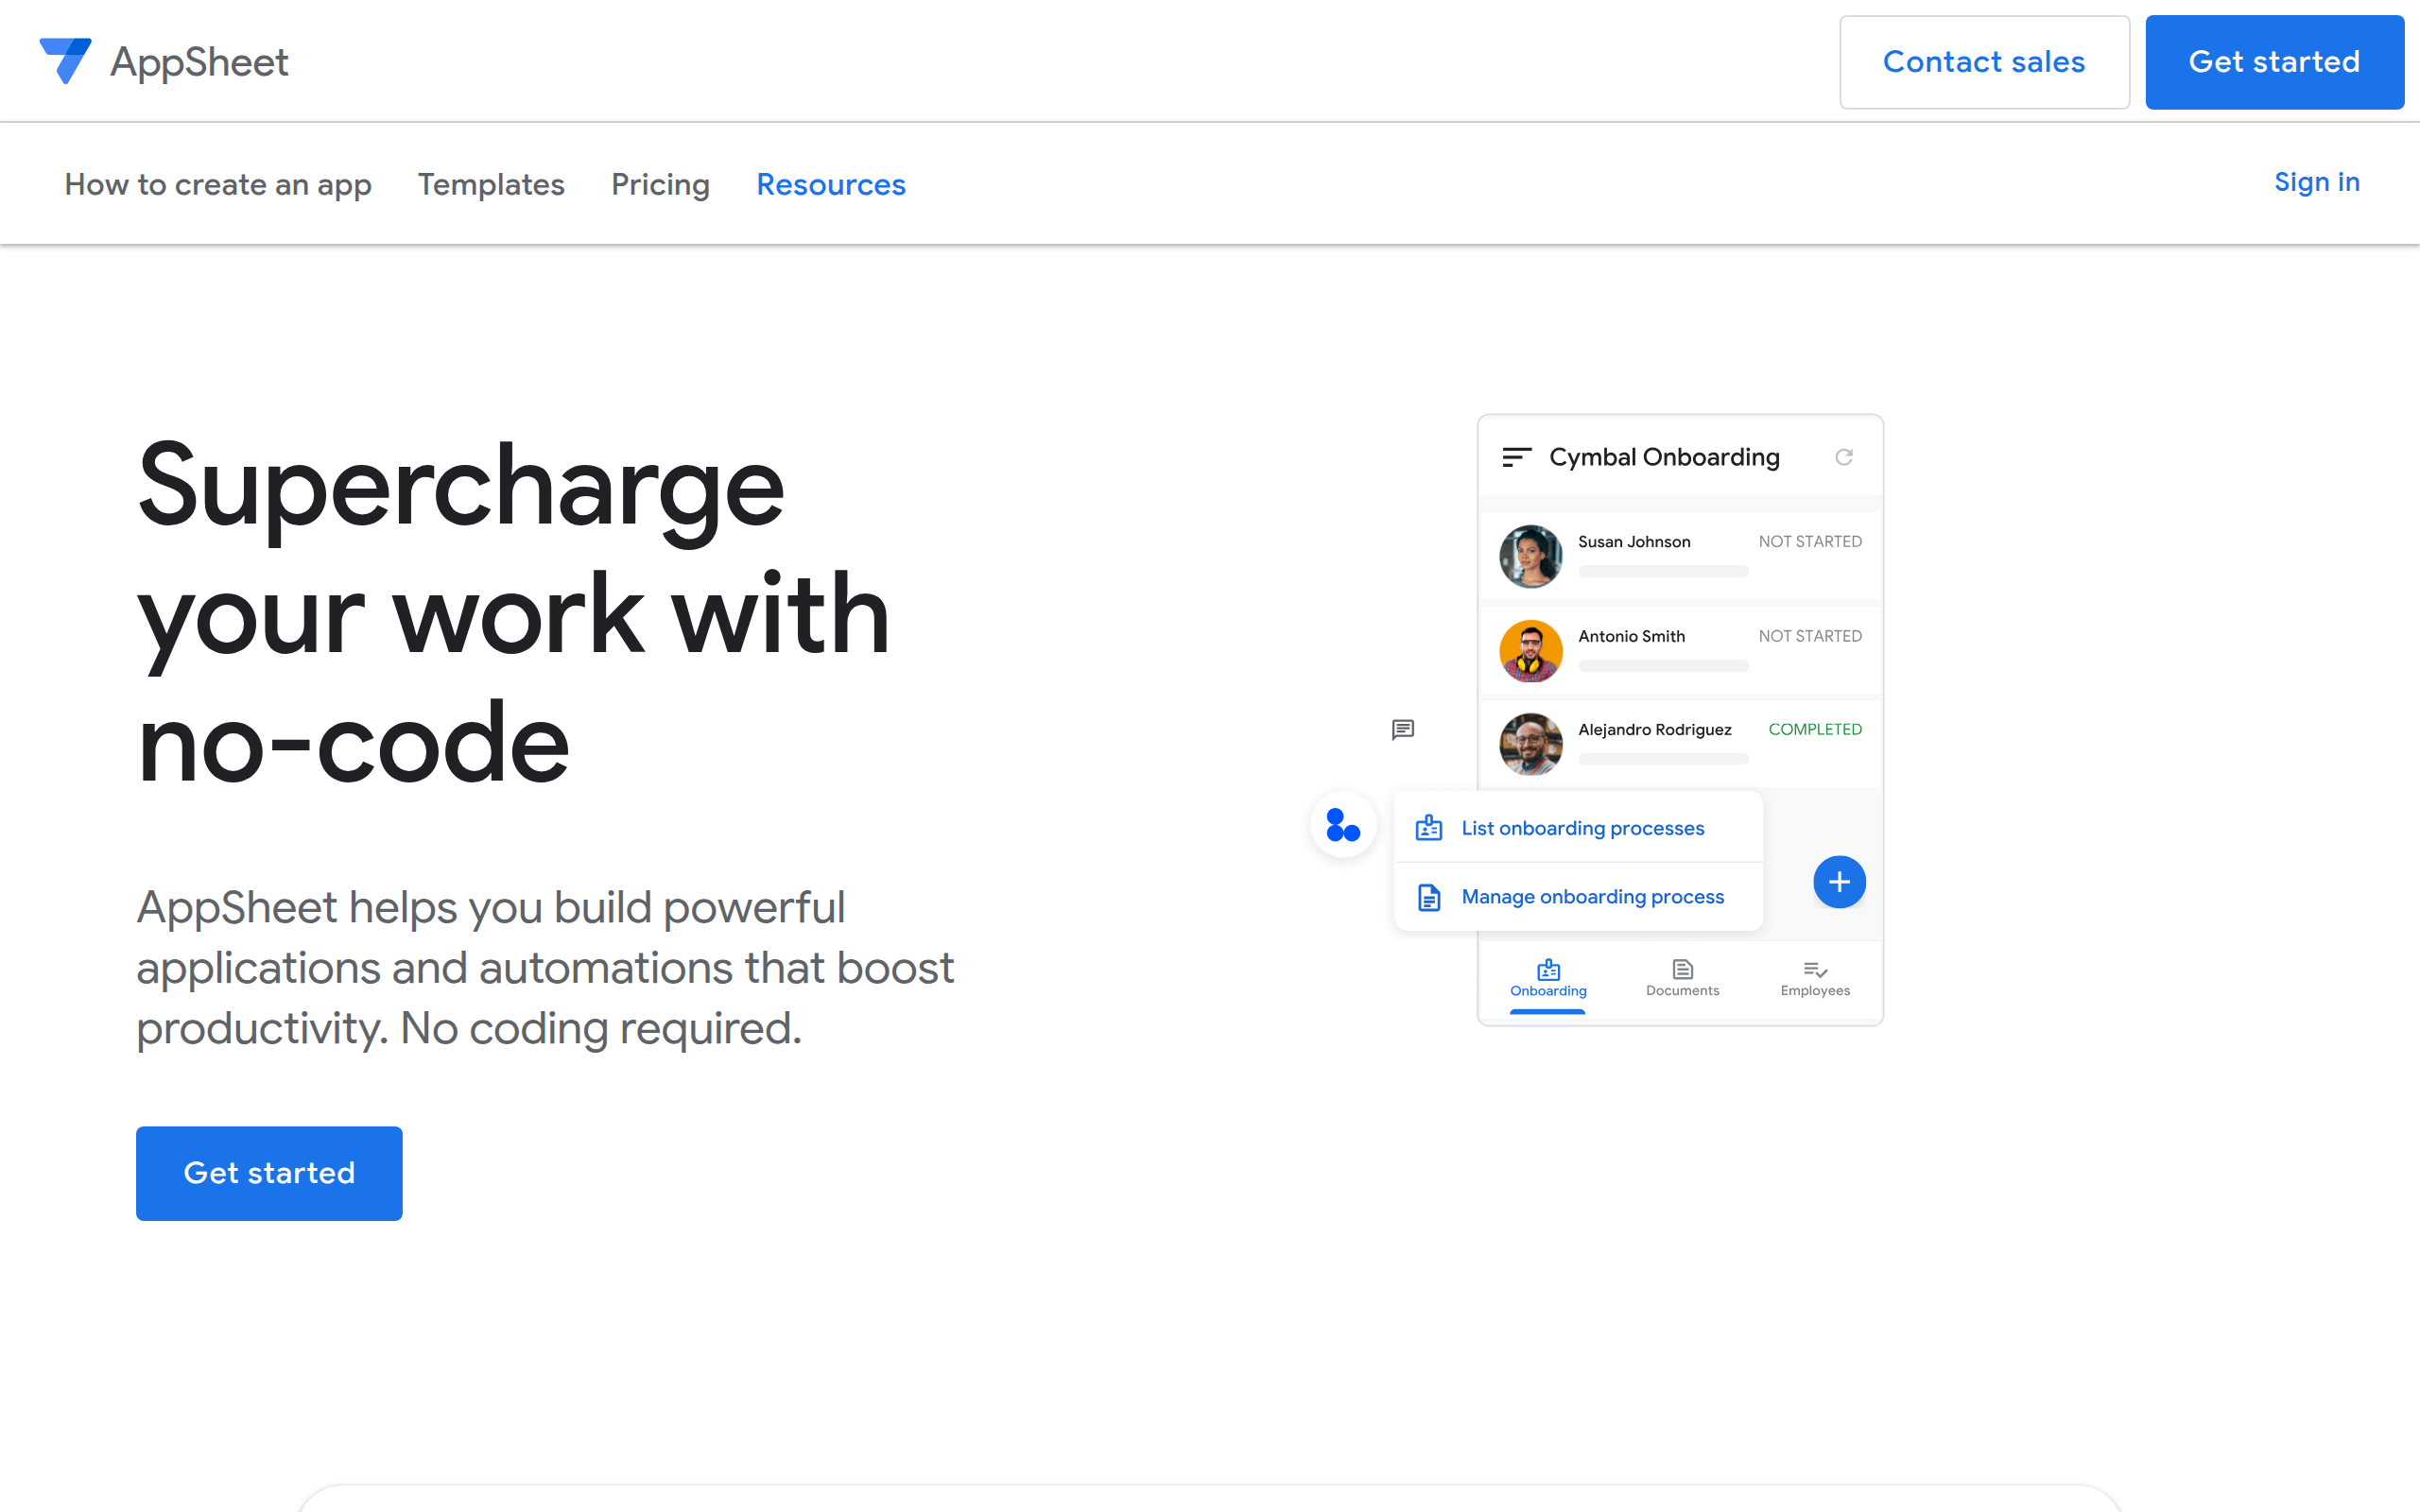Click the blue plus add button
2420x1512 pixels.
coord(1838,882)
